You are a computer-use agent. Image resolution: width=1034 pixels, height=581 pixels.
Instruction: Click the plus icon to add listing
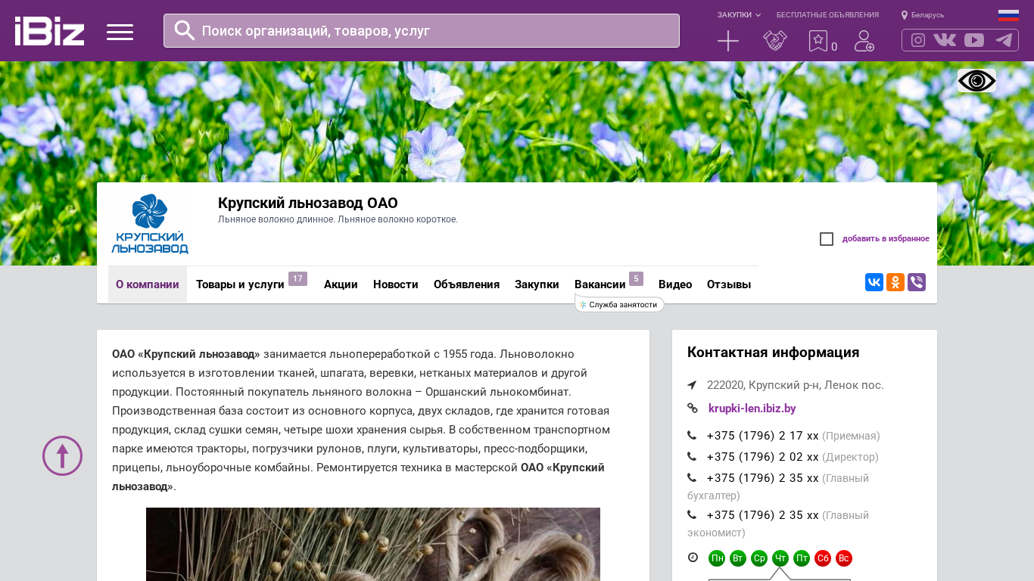click(727, 41)
